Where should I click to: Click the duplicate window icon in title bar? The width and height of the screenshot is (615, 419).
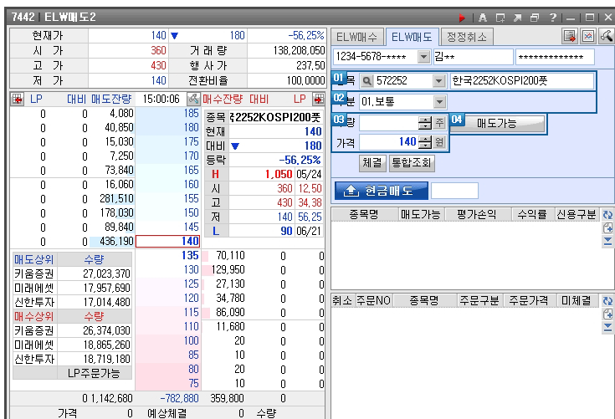535,18
